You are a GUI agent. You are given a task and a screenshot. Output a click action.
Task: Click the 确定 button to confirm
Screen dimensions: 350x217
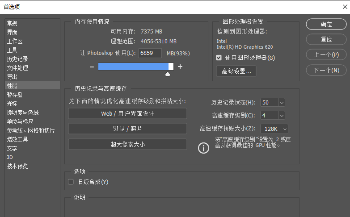tap(326, 24)
